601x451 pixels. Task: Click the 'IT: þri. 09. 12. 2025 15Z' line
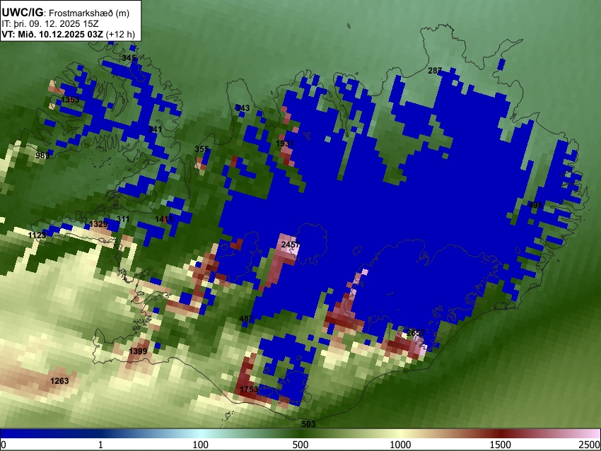pyautogui.click(x=50, y=24)
